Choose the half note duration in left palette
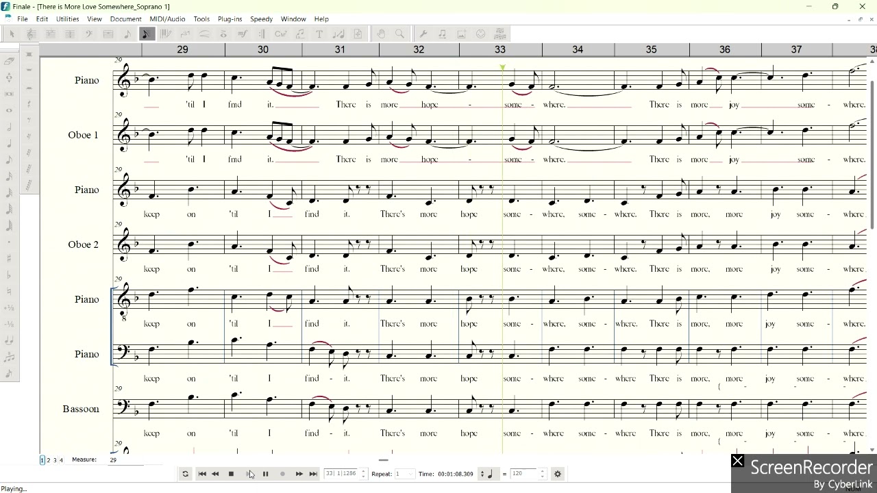Screen dimensions: 877x493 (x=9, y=127)
